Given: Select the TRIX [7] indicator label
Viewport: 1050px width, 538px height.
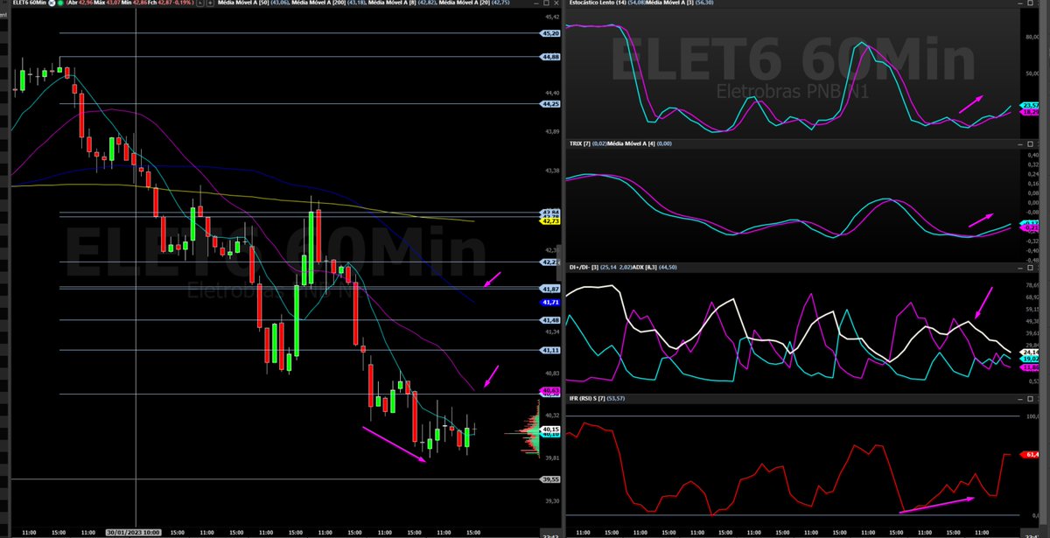Looking at the screenshot, I should coord(580,143).
